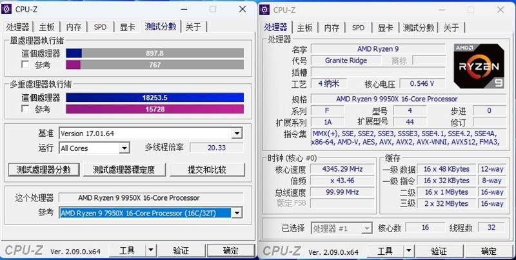The width and height of the screenshot is (516, 260).
Task: Click 扩展型号 value 44
Action: [410, 122]
